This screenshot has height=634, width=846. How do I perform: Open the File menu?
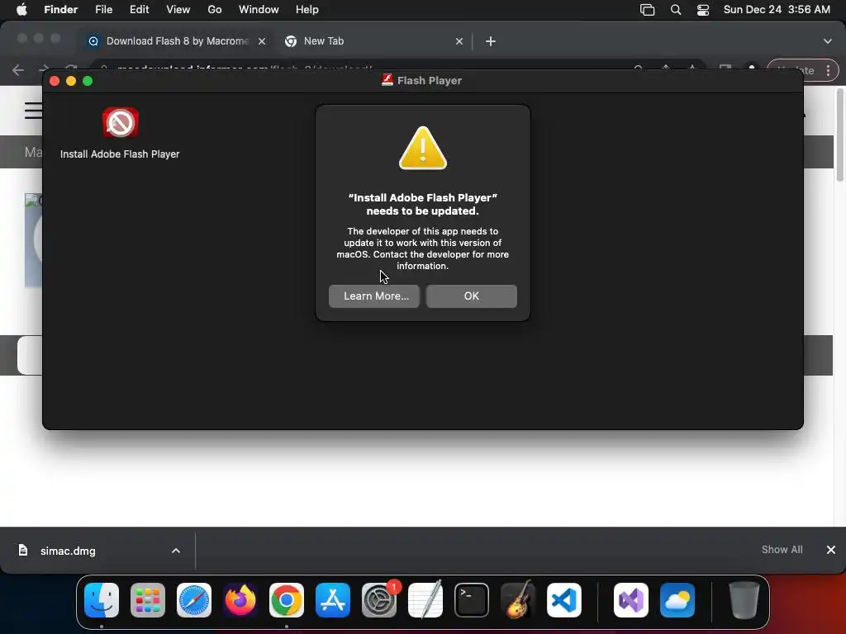tap(103, 10)
